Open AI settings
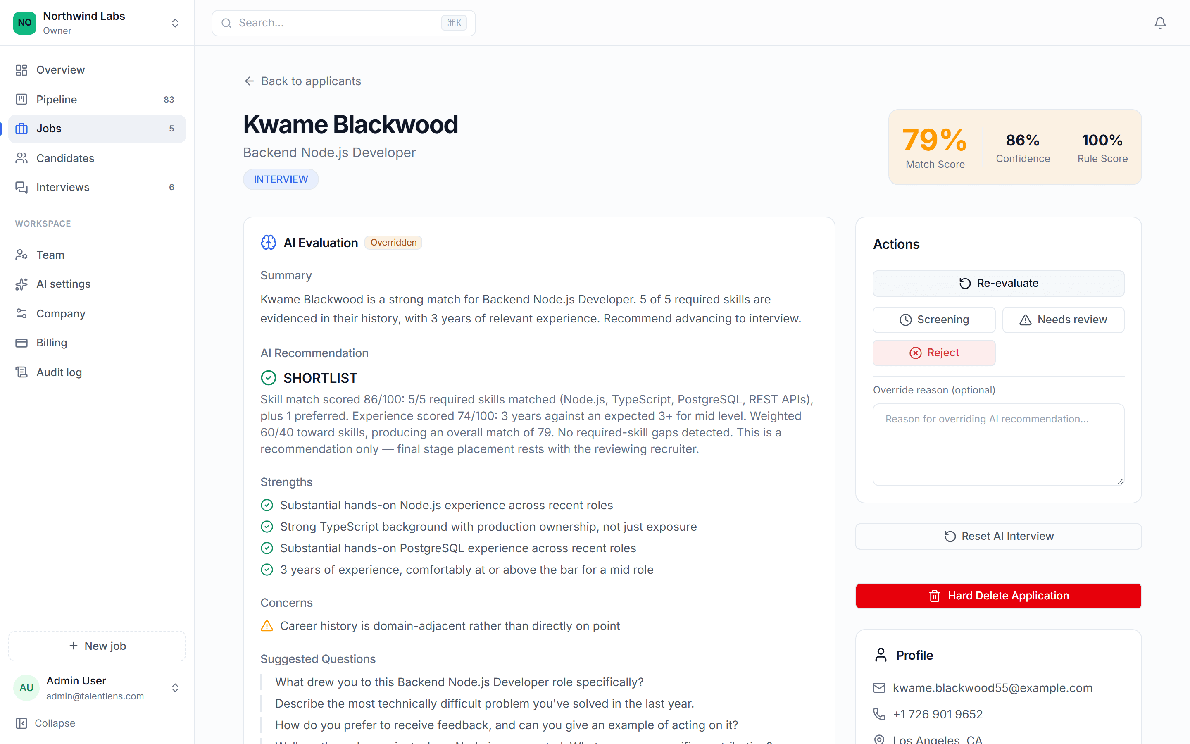The width and height of the screenshot is (1190, 744). (x=97, y=284)
